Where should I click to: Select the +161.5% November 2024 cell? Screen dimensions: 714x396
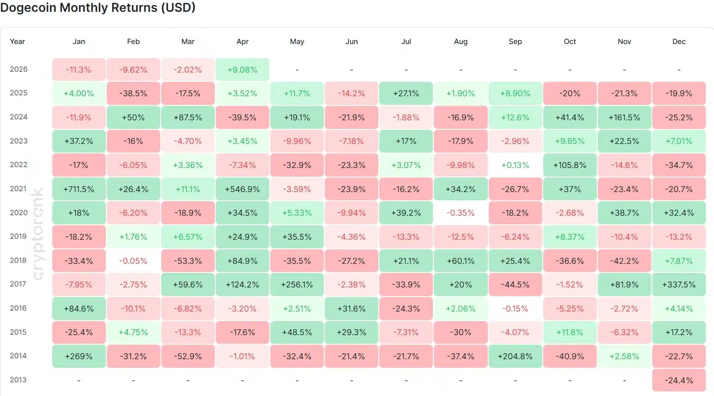(624, 118)
